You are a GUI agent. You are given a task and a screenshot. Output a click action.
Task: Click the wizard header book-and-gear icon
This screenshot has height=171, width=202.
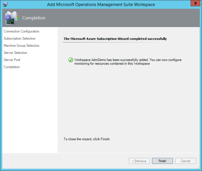click(x=11, y=18)
